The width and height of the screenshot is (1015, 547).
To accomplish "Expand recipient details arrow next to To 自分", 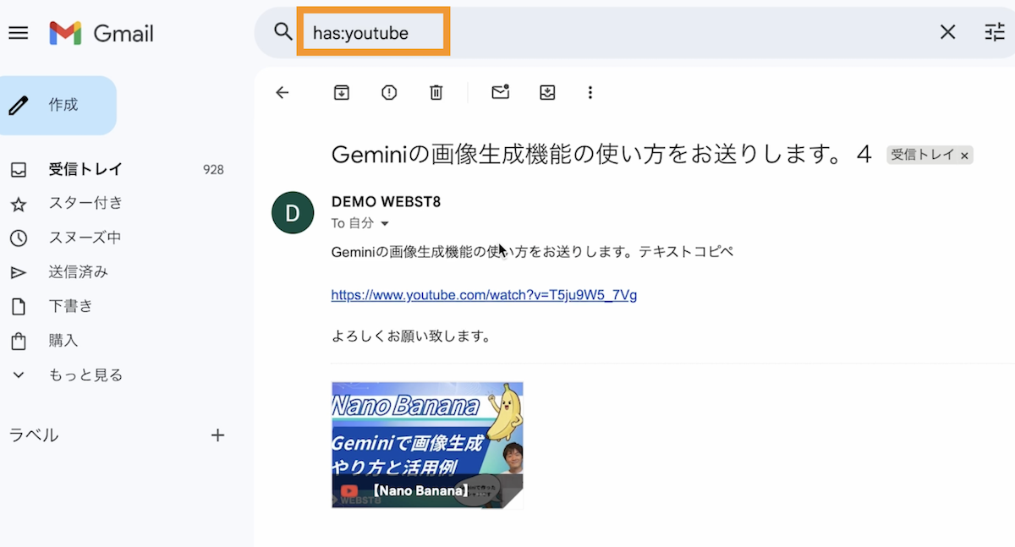I will tap(385, 224).
